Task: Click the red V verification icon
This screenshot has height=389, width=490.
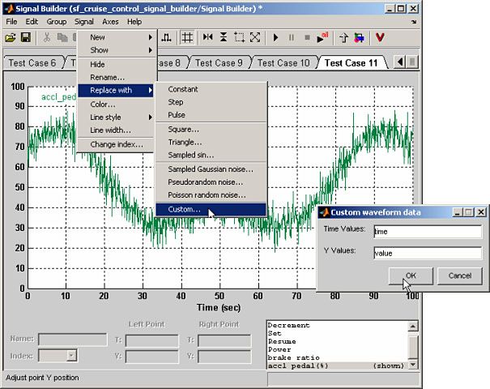Action: pos(379,38)
